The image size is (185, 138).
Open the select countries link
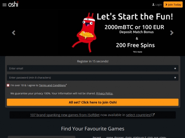pyautogui.click(x=138, y=115)
